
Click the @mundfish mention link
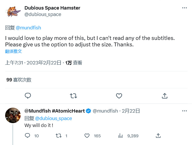tap(28, 28)
